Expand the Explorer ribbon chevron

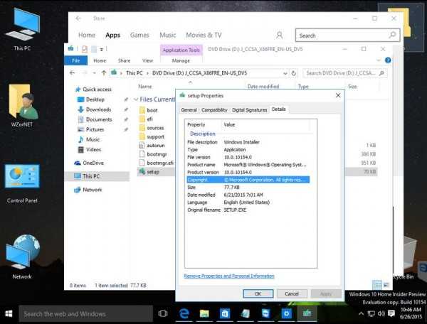[379, 60]
